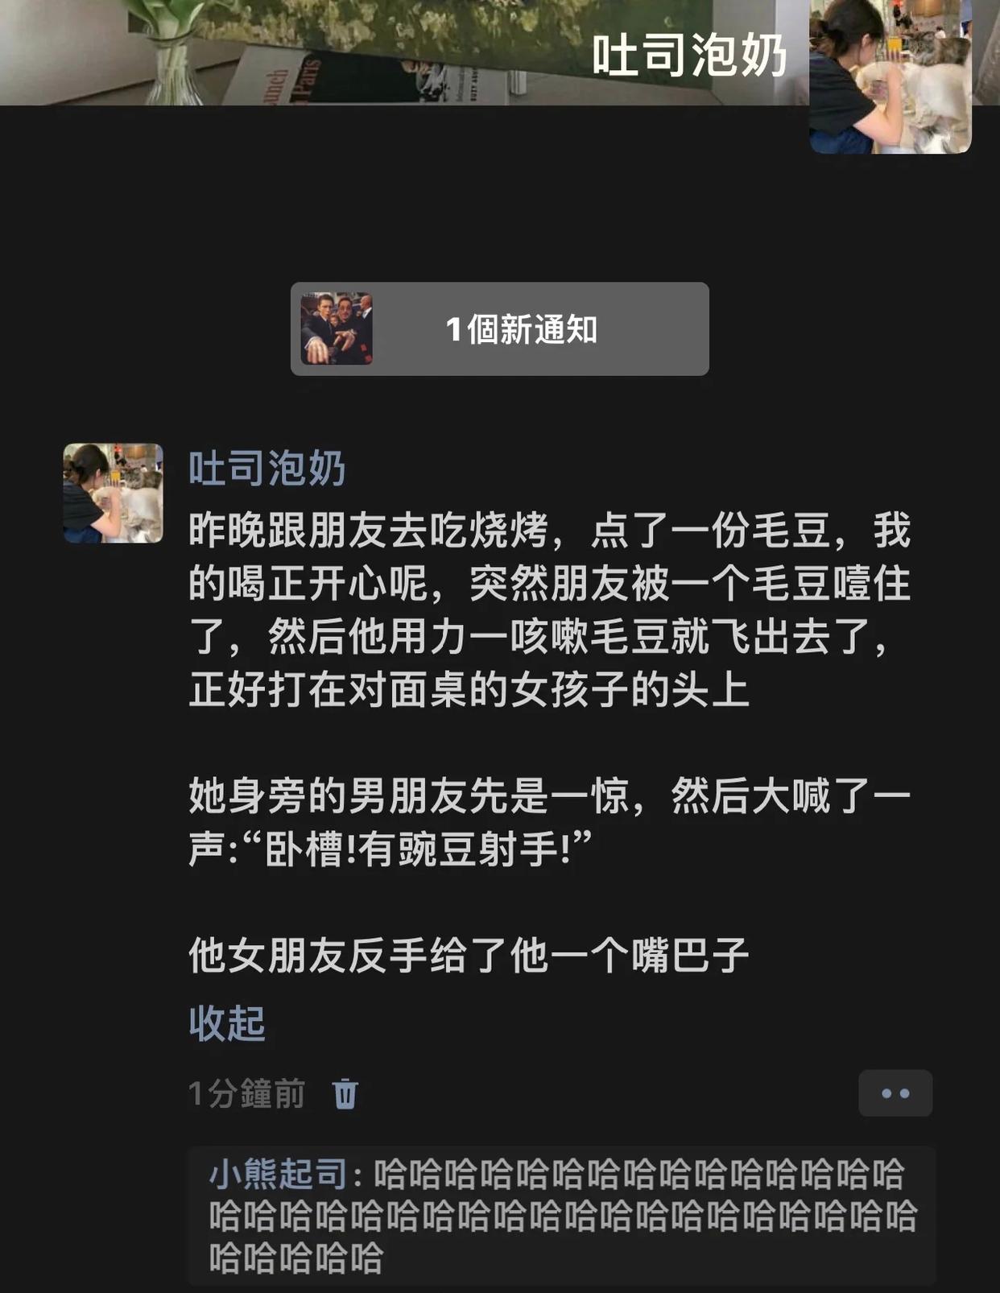
Task: Open the author name 吐司泡奶 above the post
Action: [267, 468]
